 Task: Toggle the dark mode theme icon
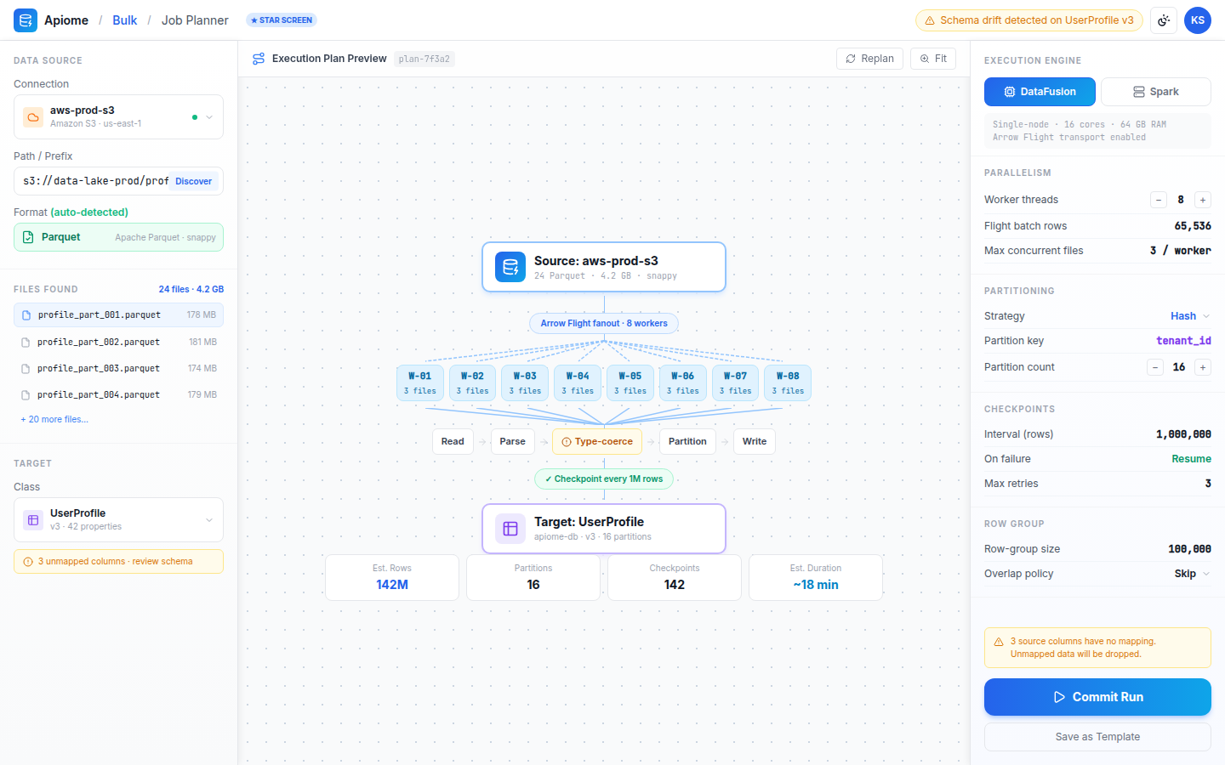tap(1164, 20)
